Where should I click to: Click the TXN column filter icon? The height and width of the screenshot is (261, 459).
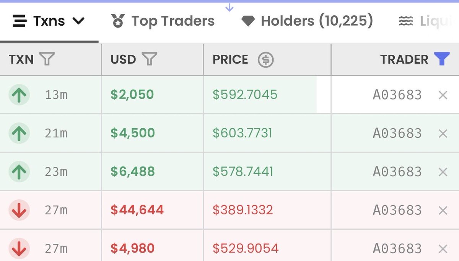click(47, 59)
